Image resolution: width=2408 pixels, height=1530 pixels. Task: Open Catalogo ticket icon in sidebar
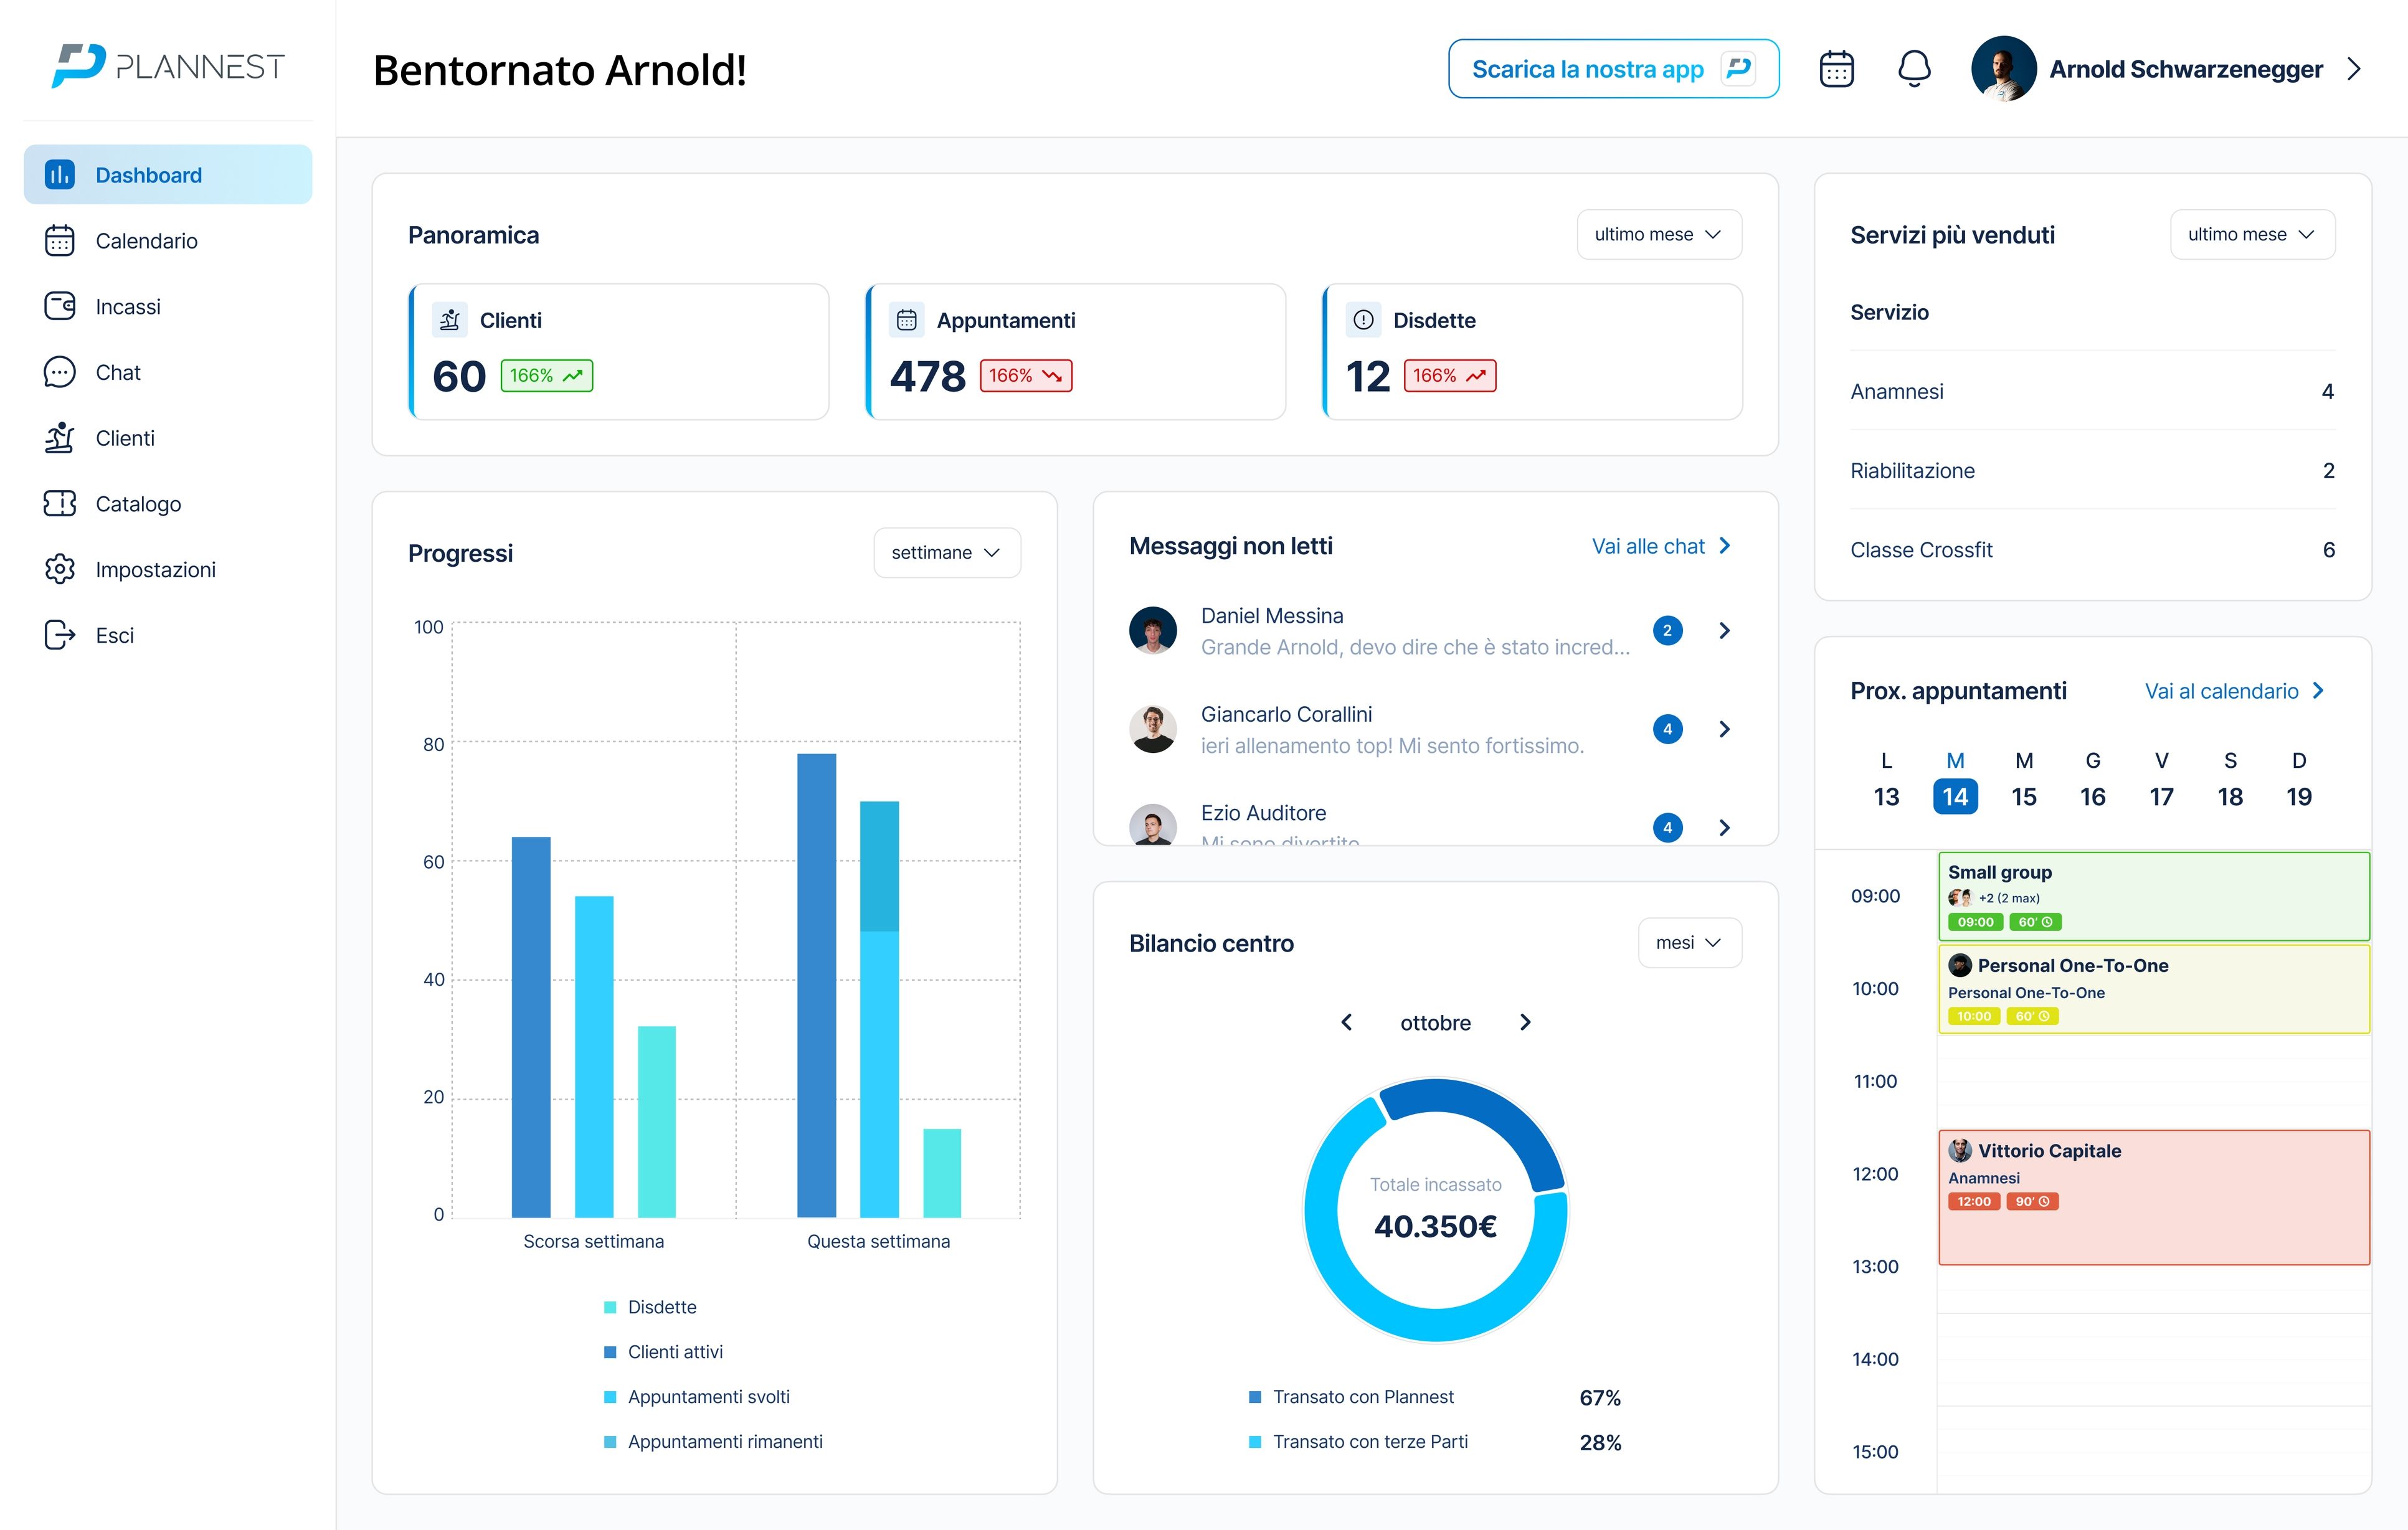pyautogui.click(x=60, y=503)
